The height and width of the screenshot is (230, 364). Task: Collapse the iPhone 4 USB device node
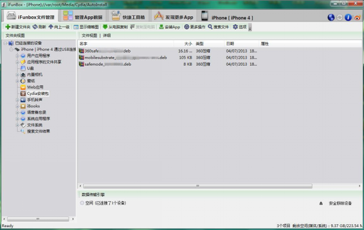pyautogui.click(x=11, y=49)
